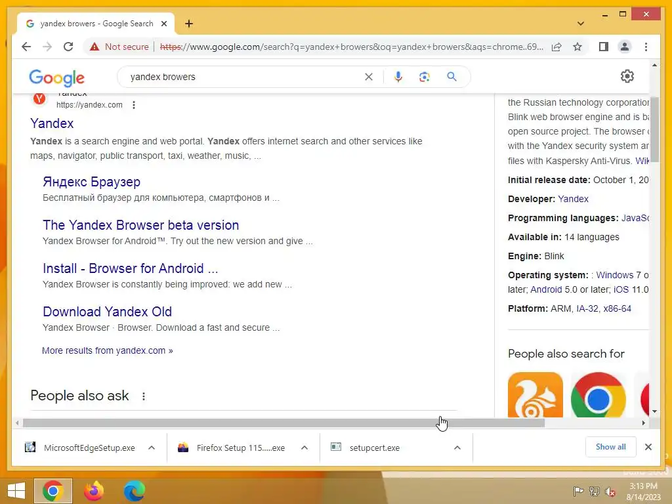Click the muted volume tray icon

tap(610, 492)
